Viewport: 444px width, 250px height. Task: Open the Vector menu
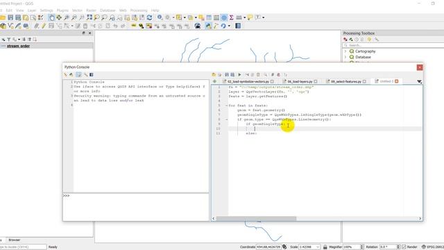(x=77, y=10)
